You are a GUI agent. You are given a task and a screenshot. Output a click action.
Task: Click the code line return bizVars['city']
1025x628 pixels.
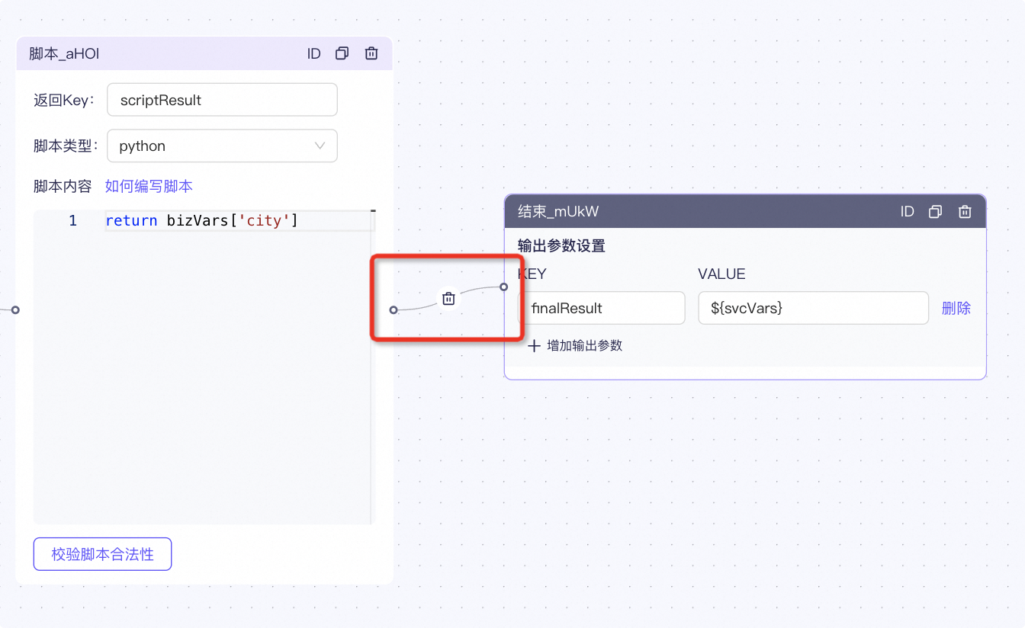(x=201, y=221)
